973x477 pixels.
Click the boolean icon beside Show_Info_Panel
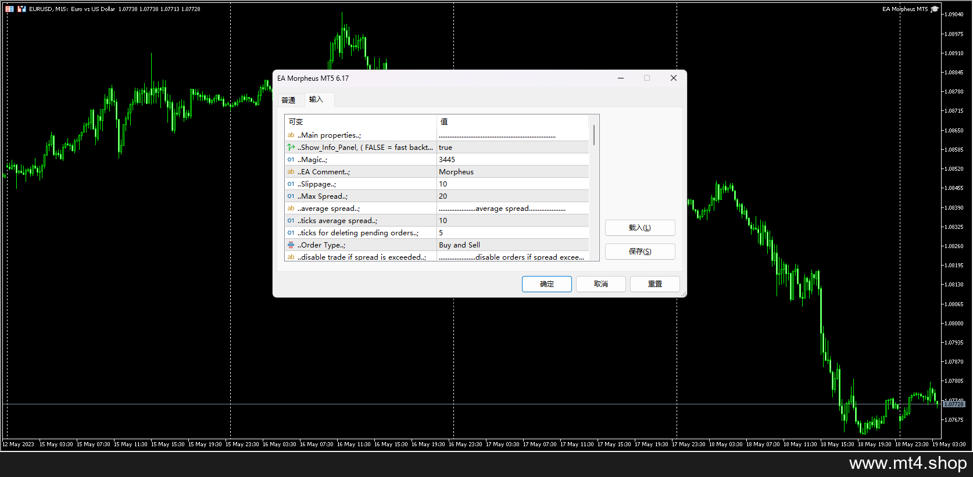point(291,148)
